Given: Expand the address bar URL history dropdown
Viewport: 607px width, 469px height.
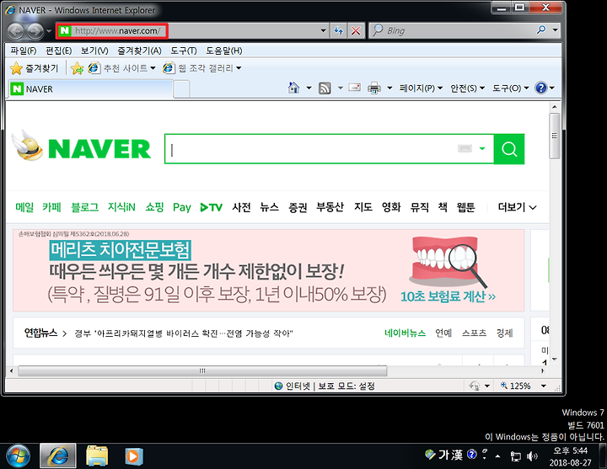Looking at the screenshot, I should 323,30.
